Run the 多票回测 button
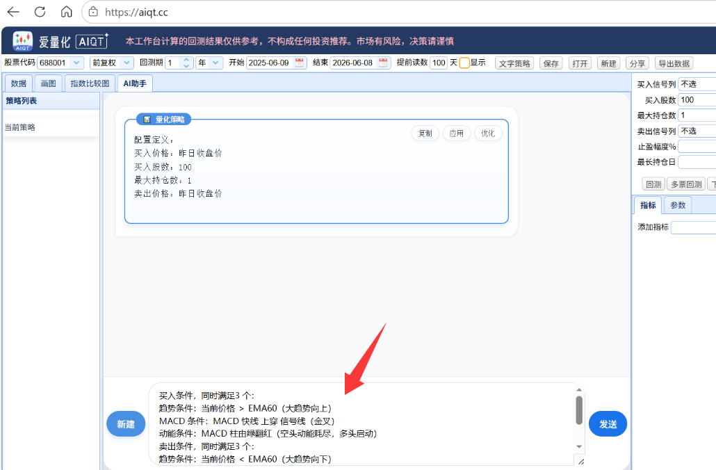Screen dimensions: 716x470 pos(686,184)
